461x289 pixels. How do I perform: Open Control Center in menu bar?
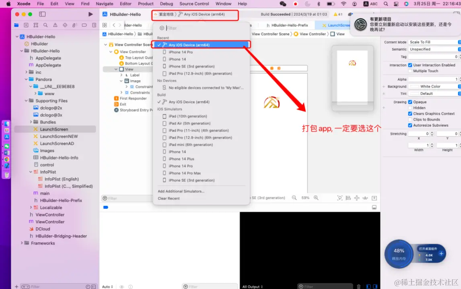[396, 4]
